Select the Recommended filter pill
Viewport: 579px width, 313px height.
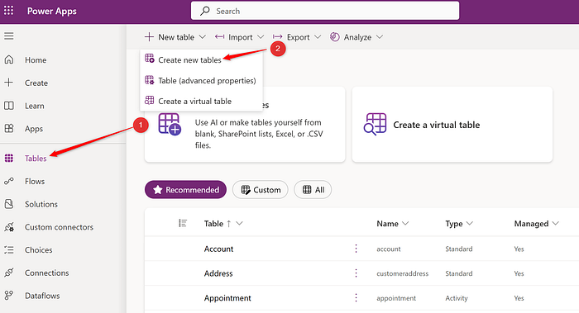point(185,189)
